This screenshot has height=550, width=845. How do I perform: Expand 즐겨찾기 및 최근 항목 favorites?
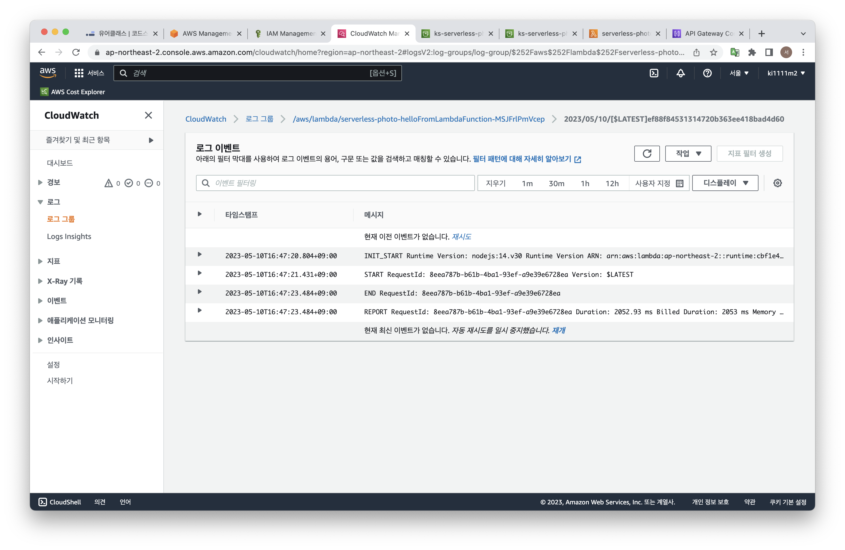(151, 140)
